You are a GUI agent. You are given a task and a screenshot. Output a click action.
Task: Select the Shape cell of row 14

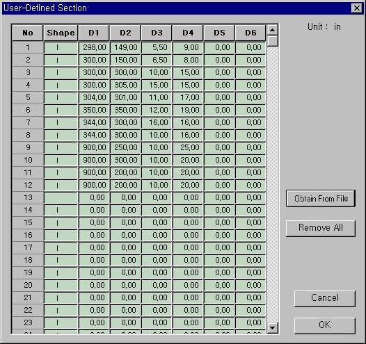coord(61,210)
